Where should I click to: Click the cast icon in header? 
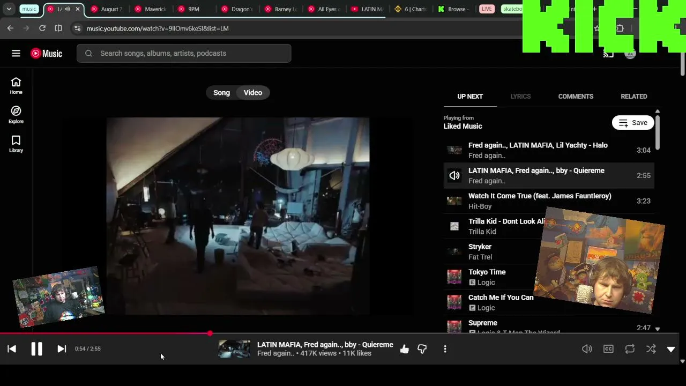[608, 54]
